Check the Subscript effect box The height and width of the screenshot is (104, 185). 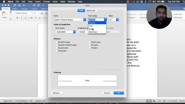(x=57, y=51)
